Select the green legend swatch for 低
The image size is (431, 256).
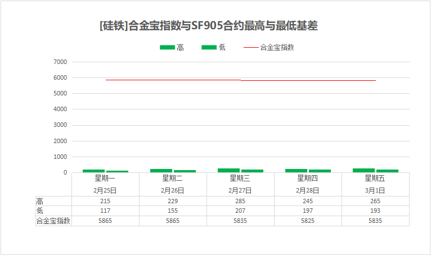coord(209,48)
